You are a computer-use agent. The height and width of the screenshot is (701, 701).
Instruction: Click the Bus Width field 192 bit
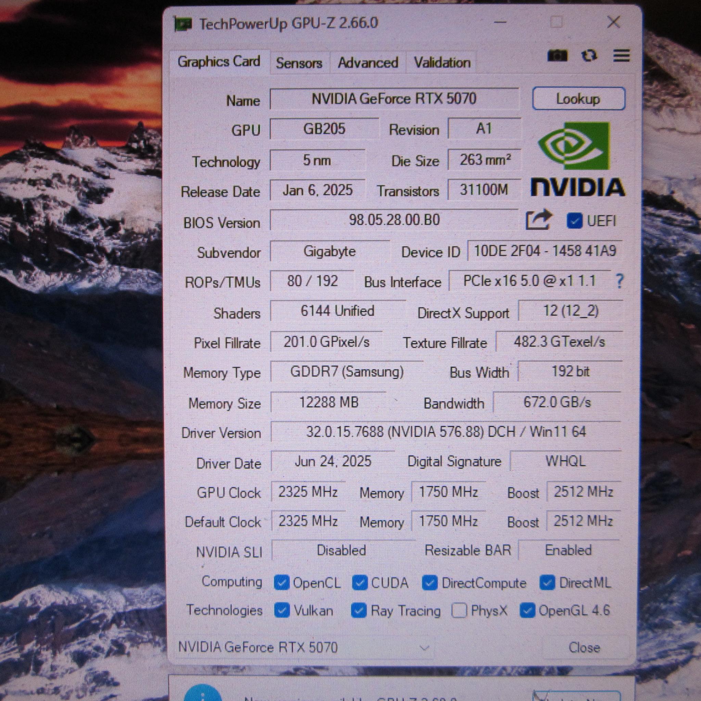(570, 371)
